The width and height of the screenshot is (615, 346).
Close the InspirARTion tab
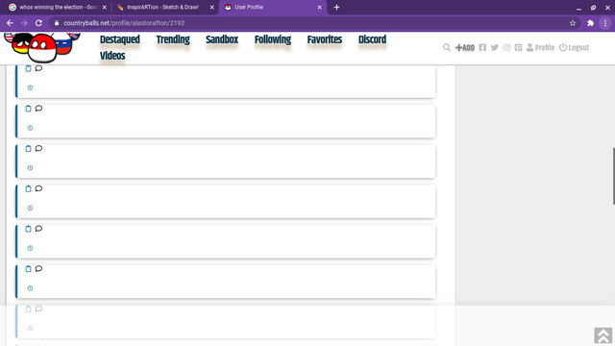211,7
